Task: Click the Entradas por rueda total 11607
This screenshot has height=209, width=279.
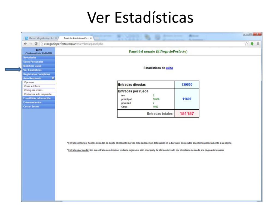Action: [x=187, y=99]
